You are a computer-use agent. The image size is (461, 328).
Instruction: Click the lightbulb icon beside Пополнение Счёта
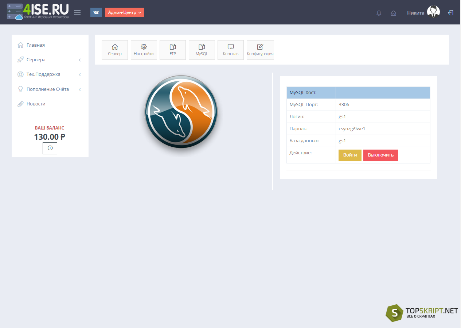(x=20, y=89)
